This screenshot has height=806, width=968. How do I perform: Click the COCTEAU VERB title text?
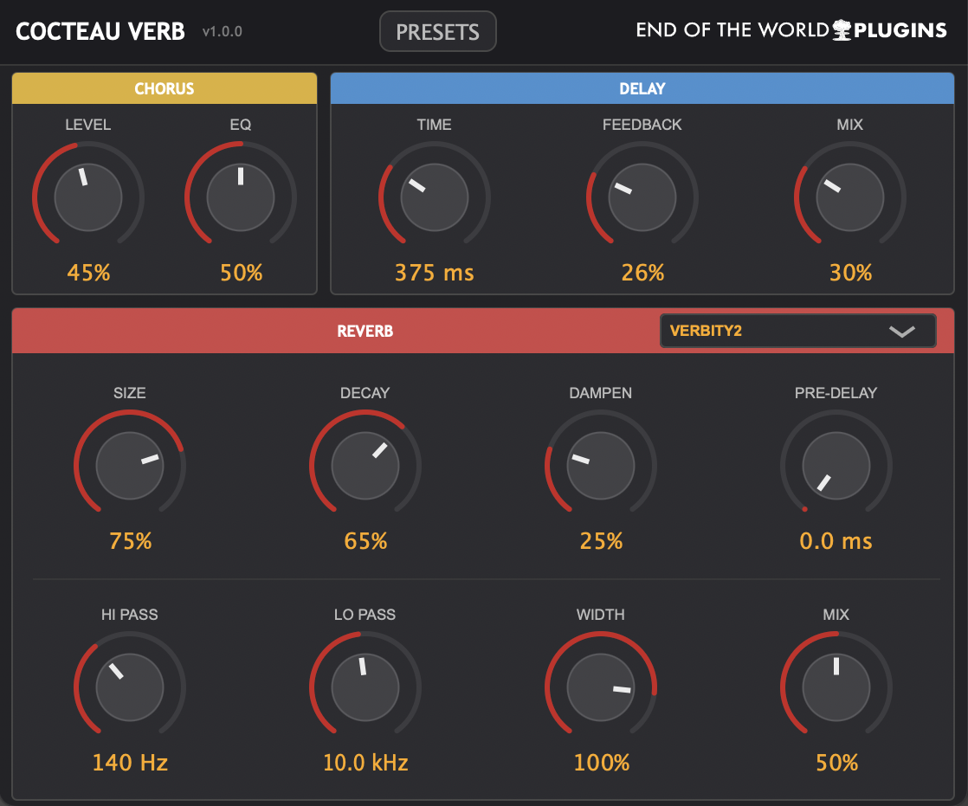(100, 30)
